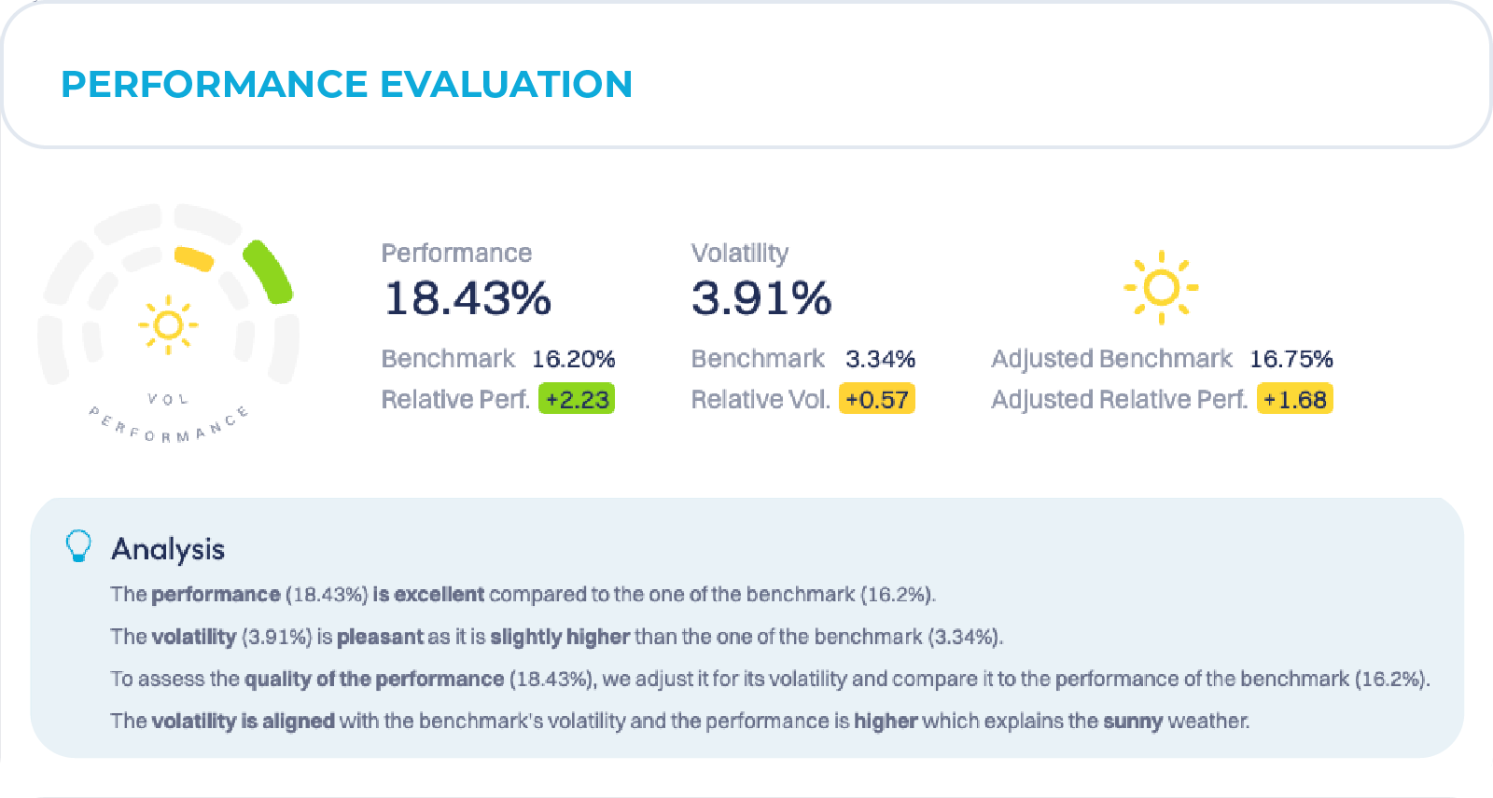Viewport: 1493px width, 798px height.
Task: Click the large sun weather icon
Action: [1161, 287]
